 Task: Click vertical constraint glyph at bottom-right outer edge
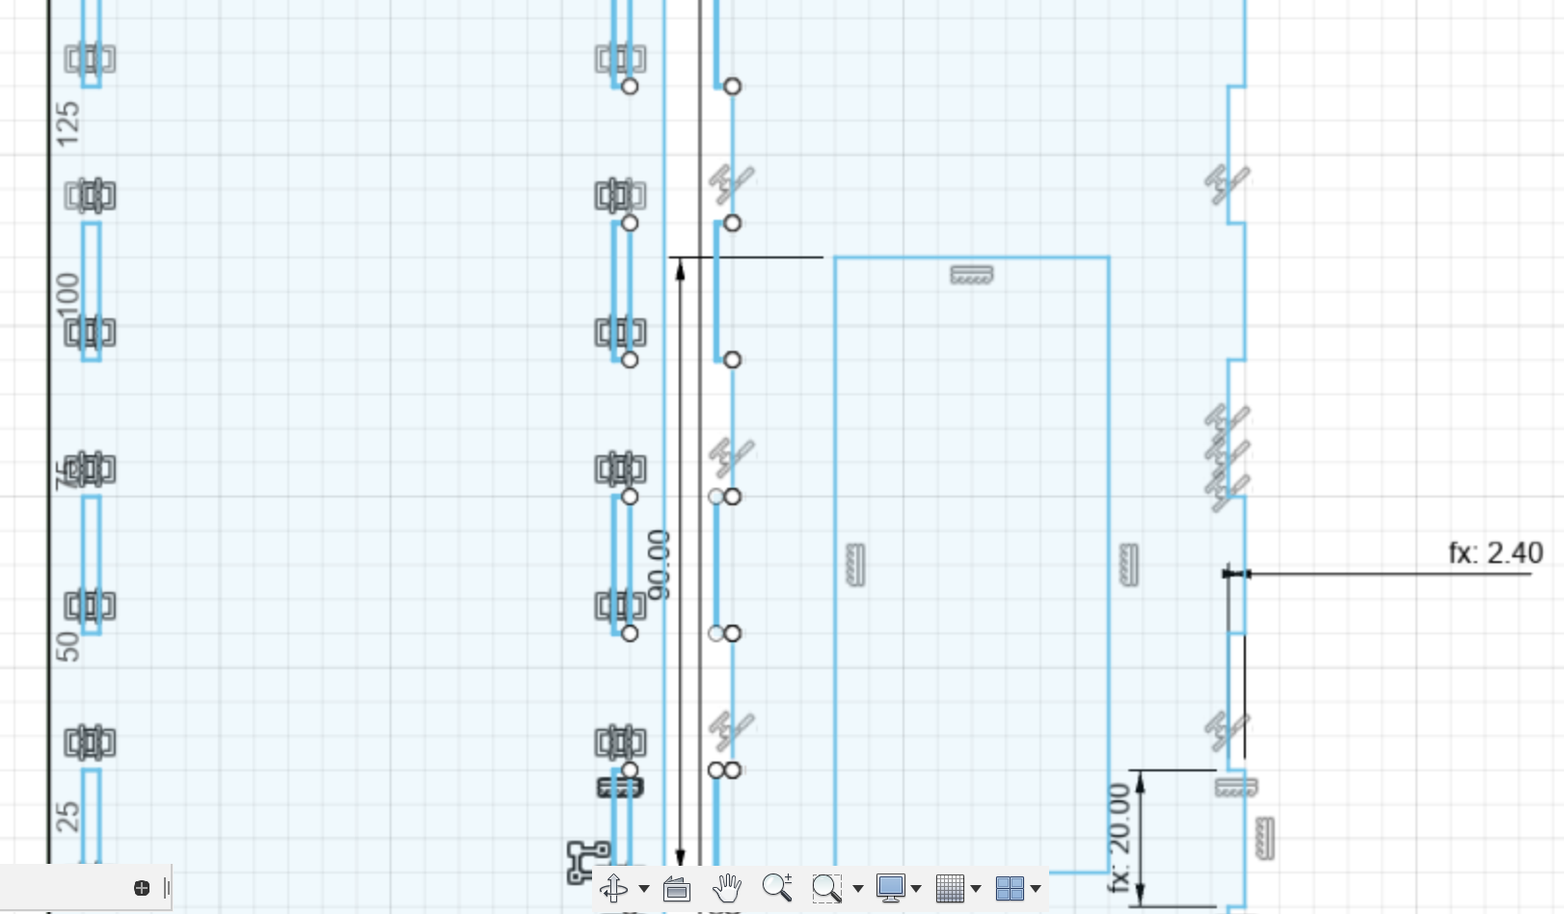[x=1265, y=838]
